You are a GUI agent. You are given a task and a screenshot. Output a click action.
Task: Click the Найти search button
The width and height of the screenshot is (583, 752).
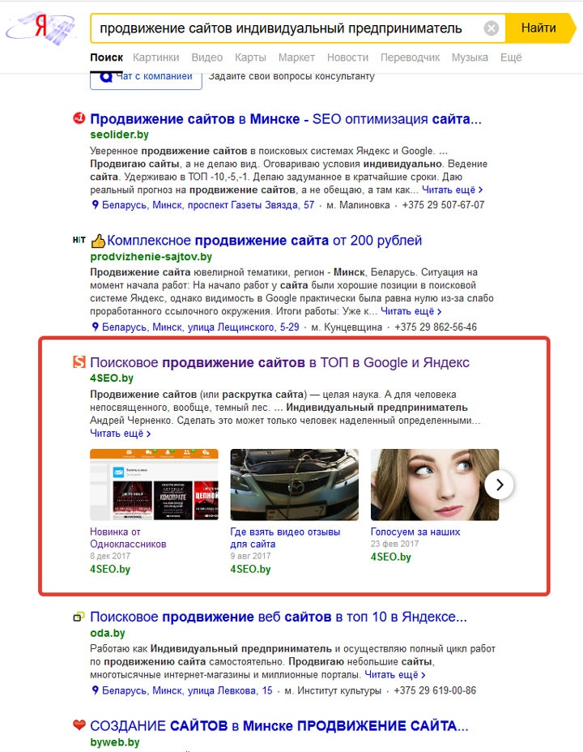[540, 28]
